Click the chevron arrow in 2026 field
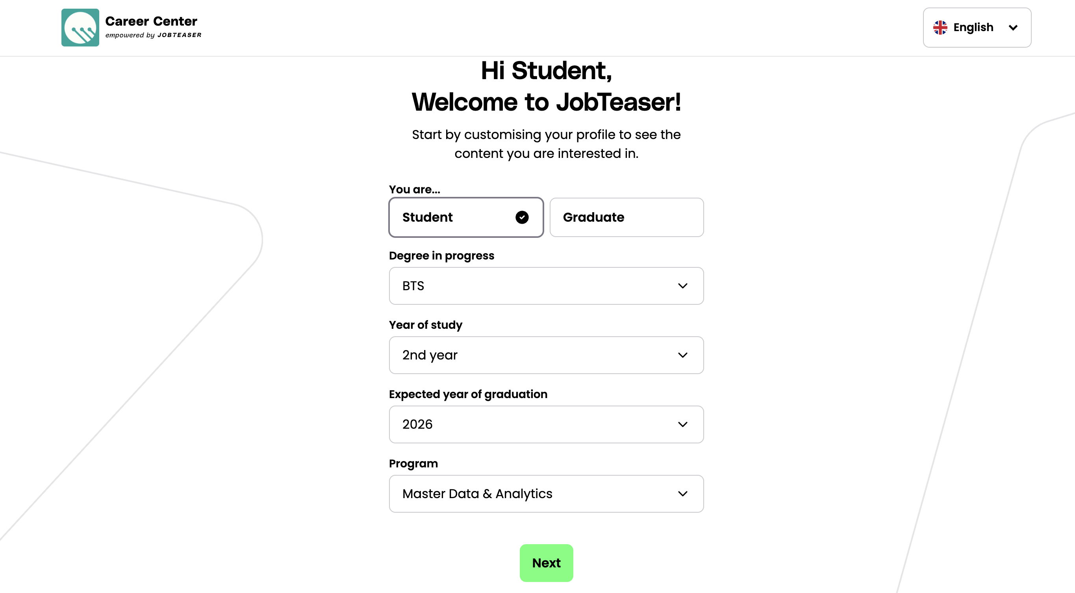The image size is (1075, 593). point(682,424)
